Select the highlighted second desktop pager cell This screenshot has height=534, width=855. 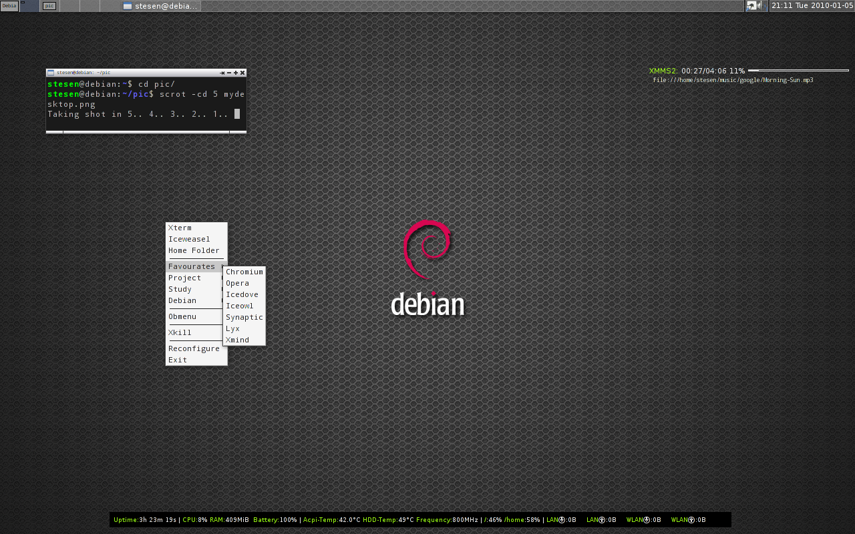(29, 6)
